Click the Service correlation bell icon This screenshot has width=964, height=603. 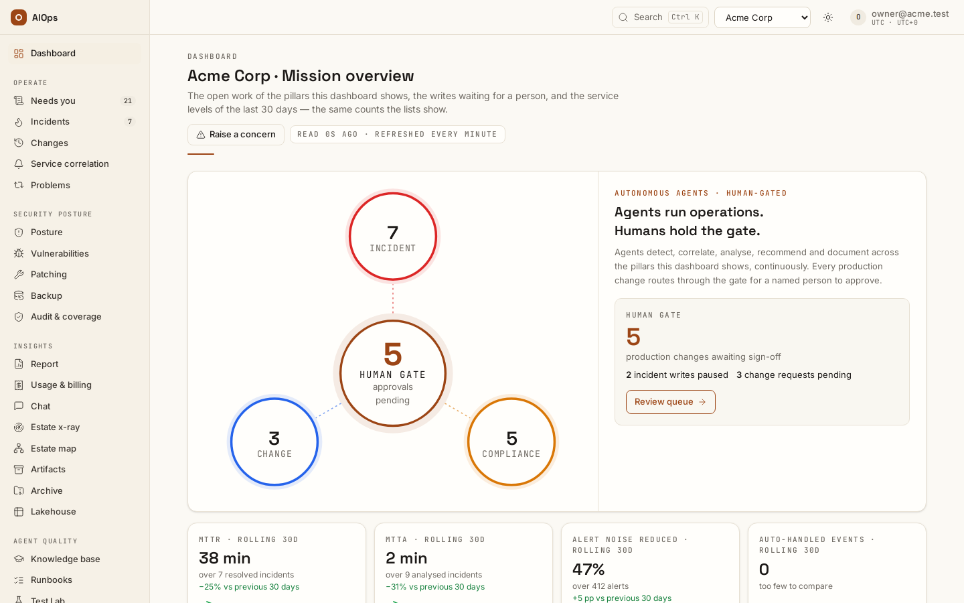[19, 164]
